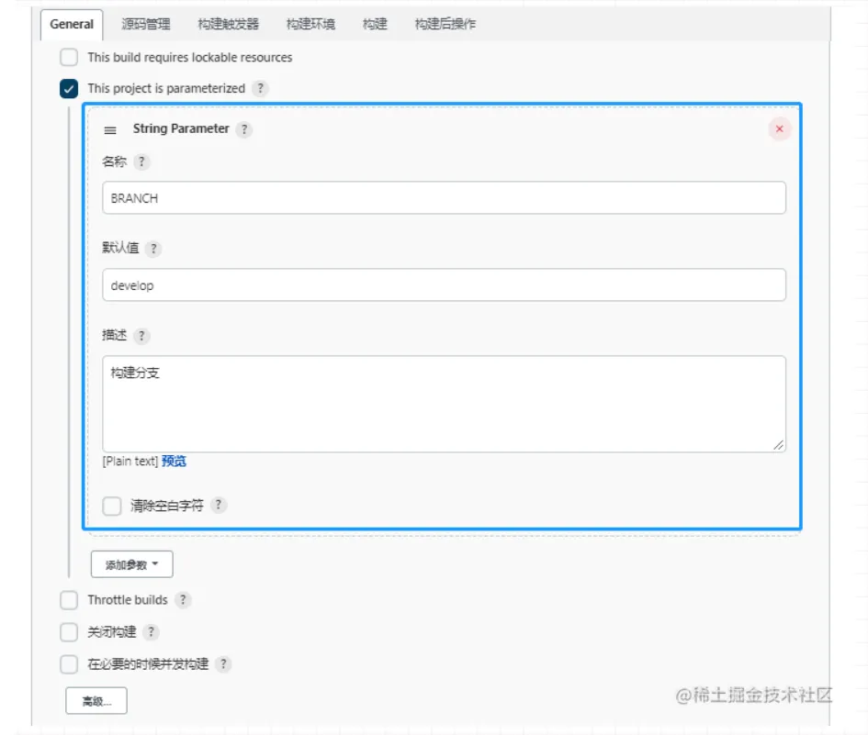
Task: Open help icon beside String Parameter
Action: [244, 129]
